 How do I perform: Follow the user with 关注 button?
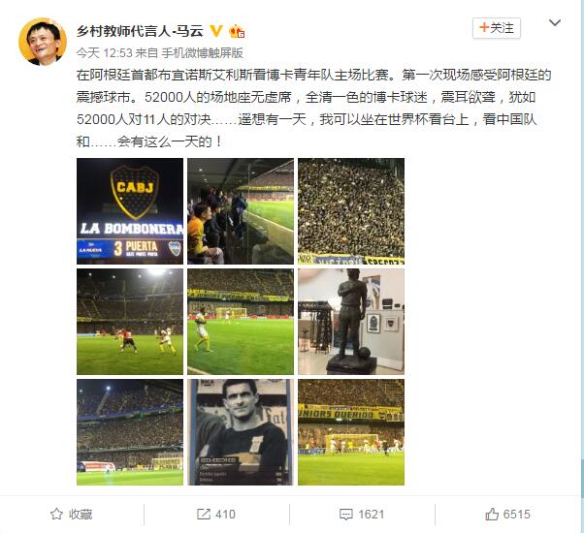click(497, 28)
